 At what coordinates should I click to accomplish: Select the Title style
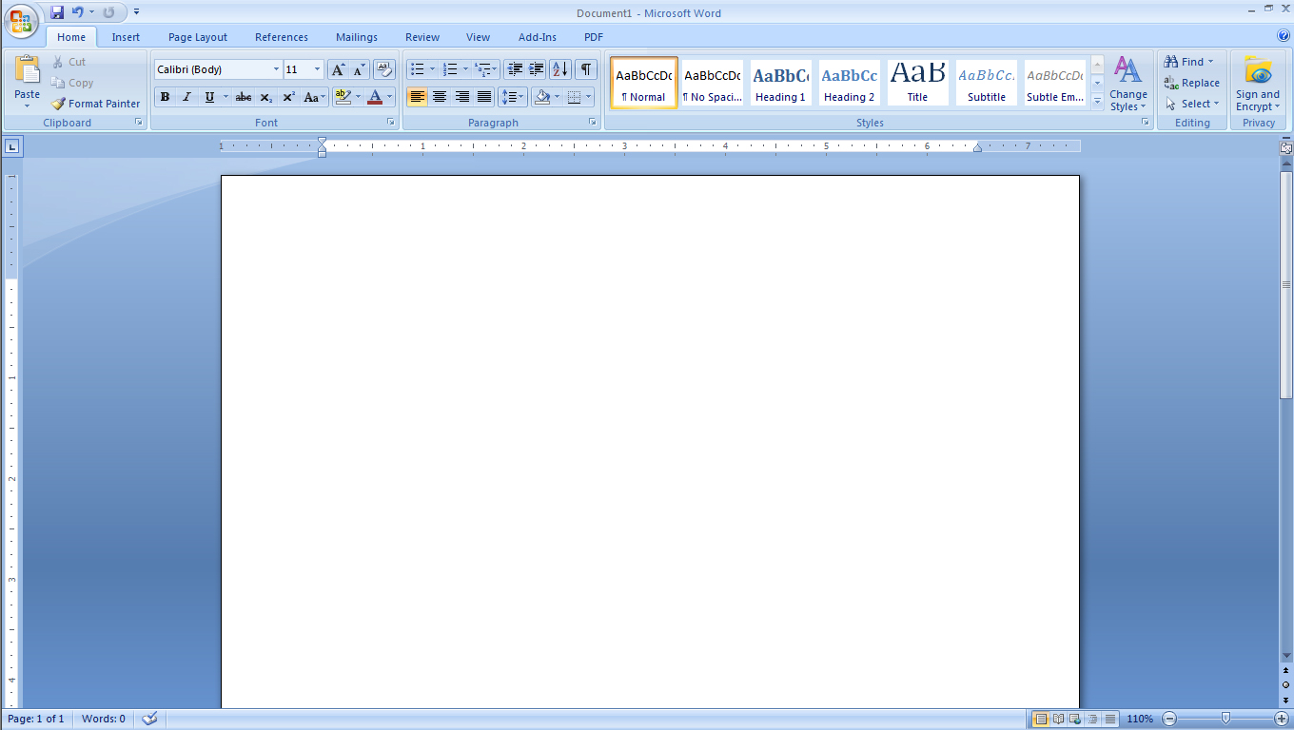(x=917, y=83)
